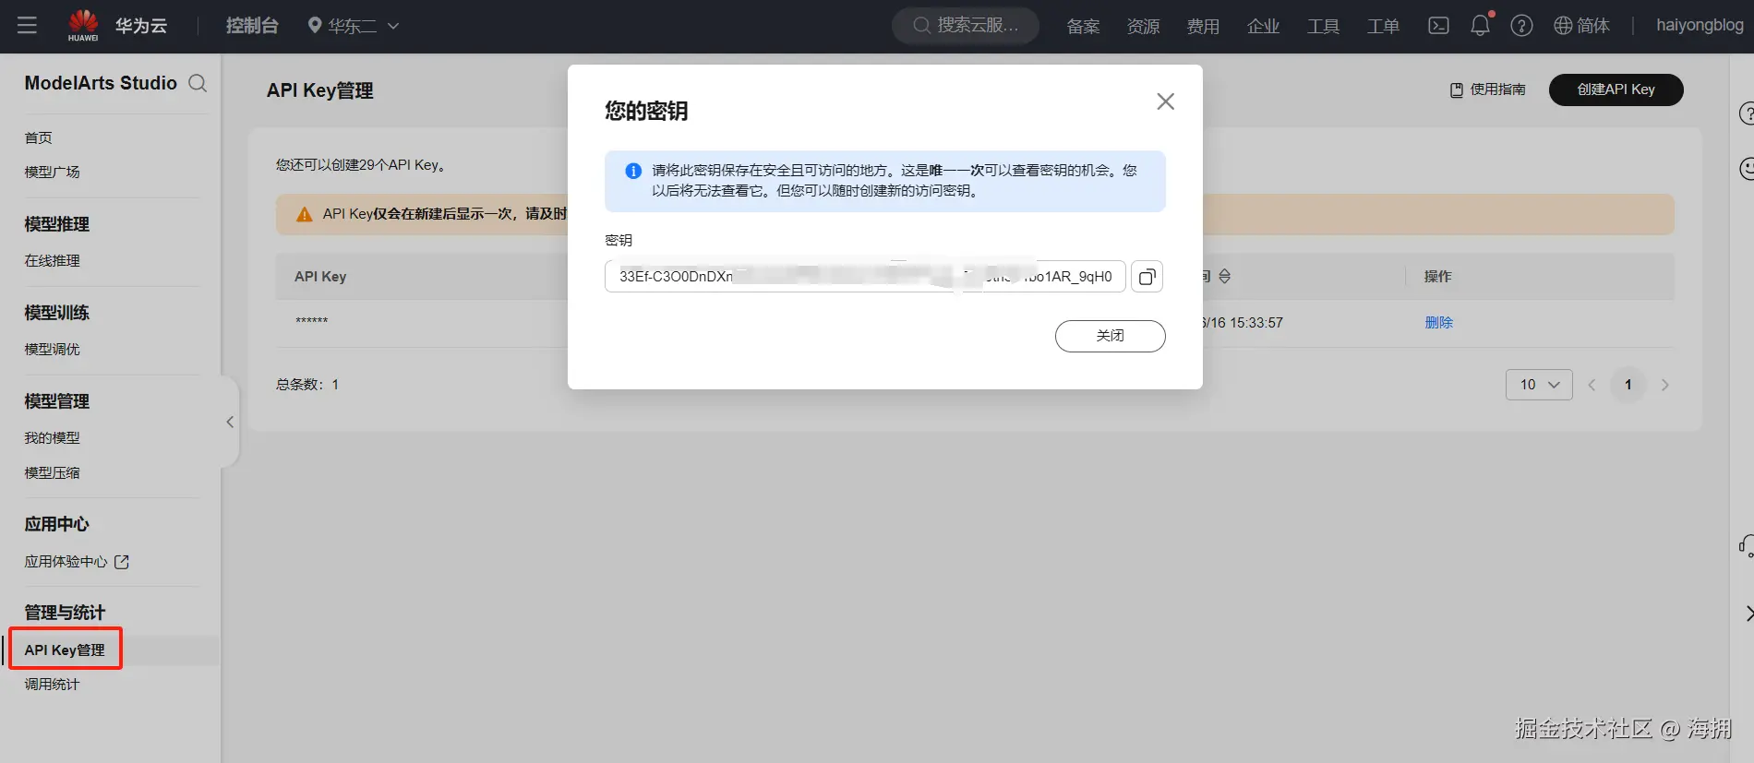Go to the next page arrow
The image size is (1754, 763).
point(1665,385)
